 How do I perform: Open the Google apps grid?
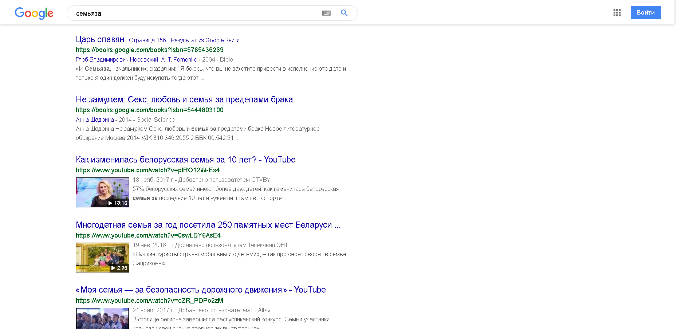coord(617,13)
